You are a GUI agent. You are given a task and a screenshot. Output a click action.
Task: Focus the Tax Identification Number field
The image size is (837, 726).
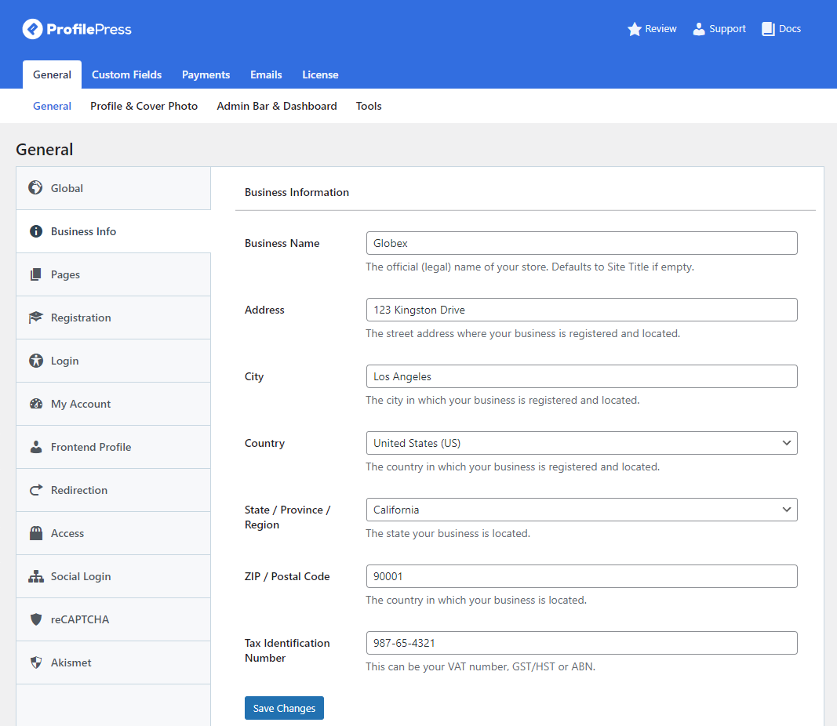click(x=581, y=643)
